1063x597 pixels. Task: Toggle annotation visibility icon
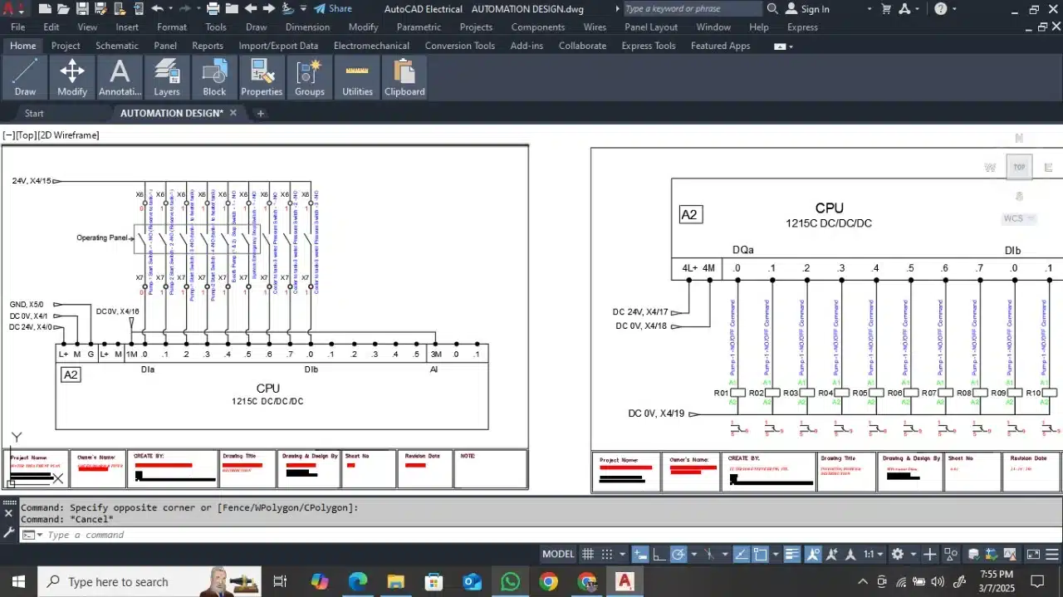[812, 554]
